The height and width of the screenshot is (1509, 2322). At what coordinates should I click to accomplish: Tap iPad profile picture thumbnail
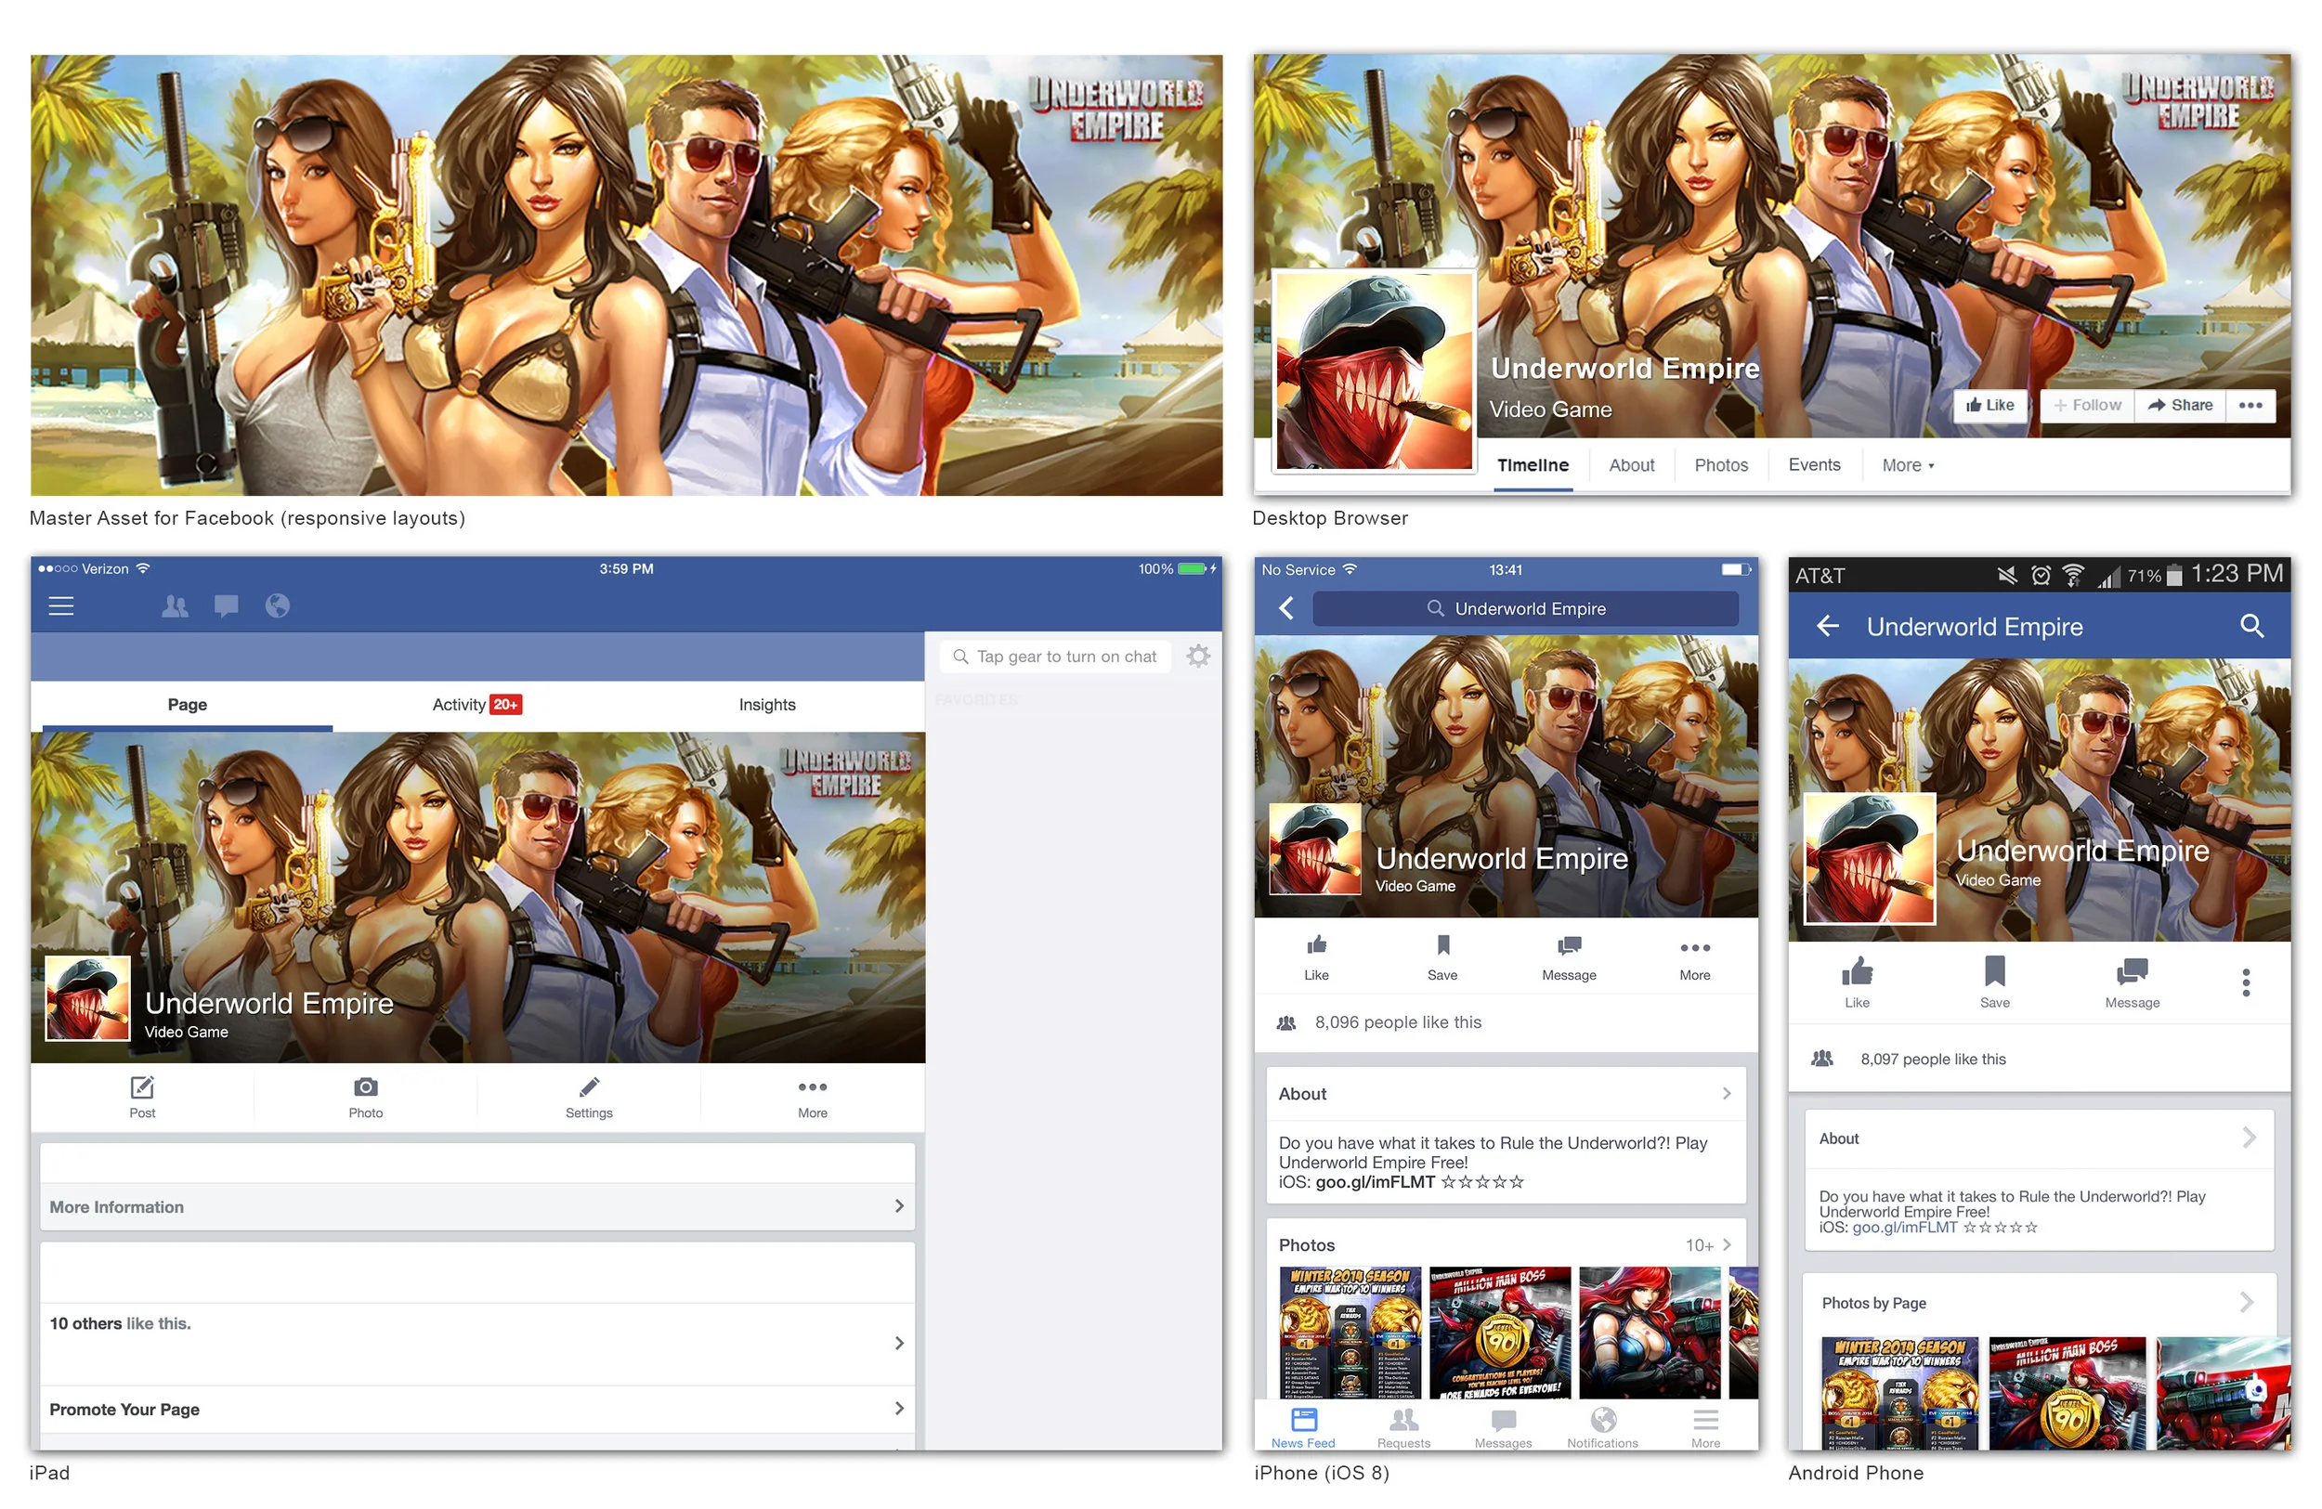tap(88, 999)
